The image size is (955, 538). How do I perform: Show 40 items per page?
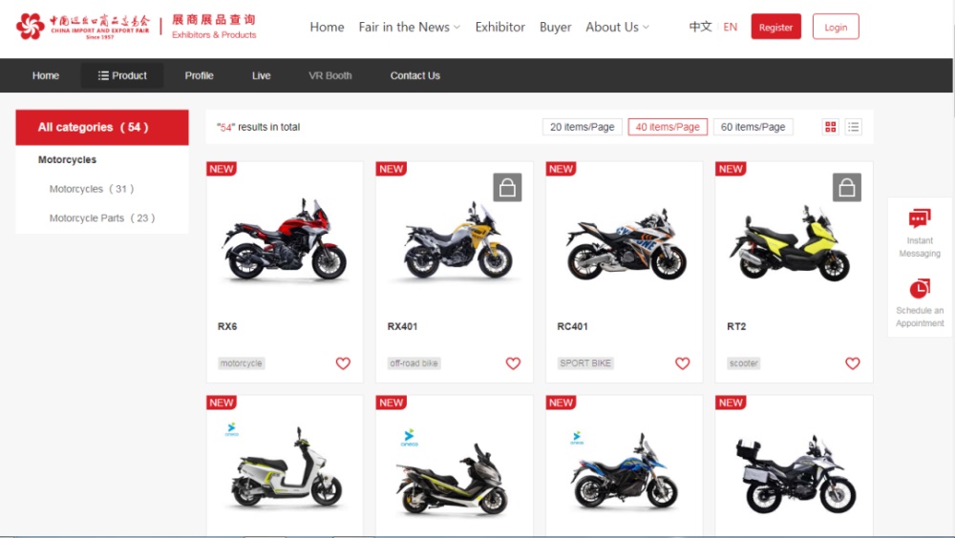tap(667, 127)
